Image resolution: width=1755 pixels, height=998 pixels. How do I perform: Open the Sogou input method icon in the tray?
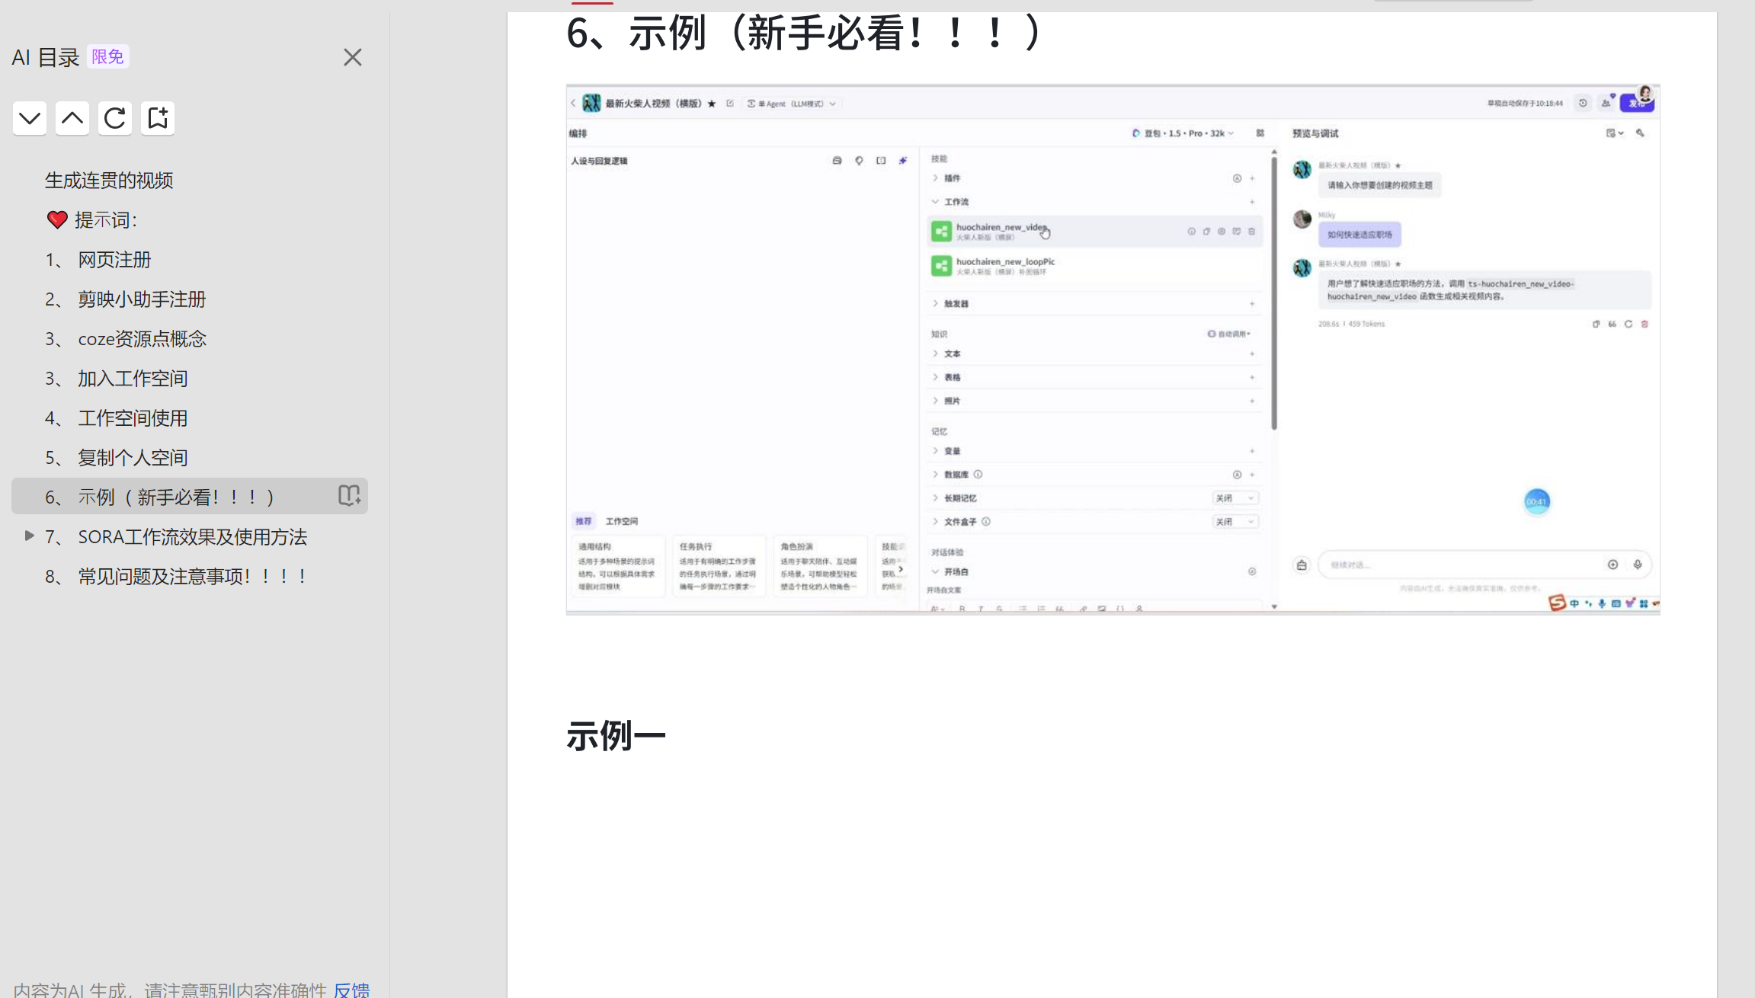pyautogui.click(x=1557, y=603)
